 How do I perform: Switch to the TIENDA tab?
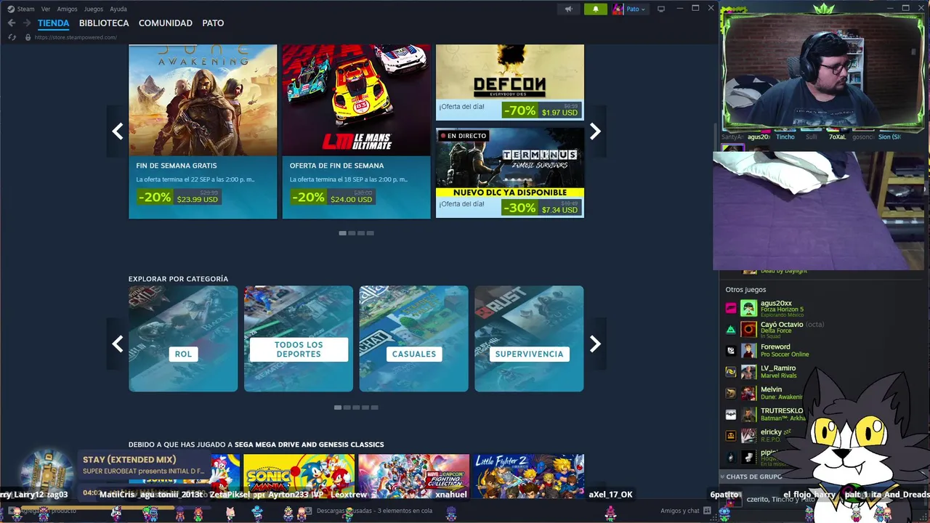click(x=53, y=23)
